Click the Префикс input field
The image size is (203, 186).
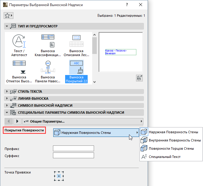pos(73,148)
